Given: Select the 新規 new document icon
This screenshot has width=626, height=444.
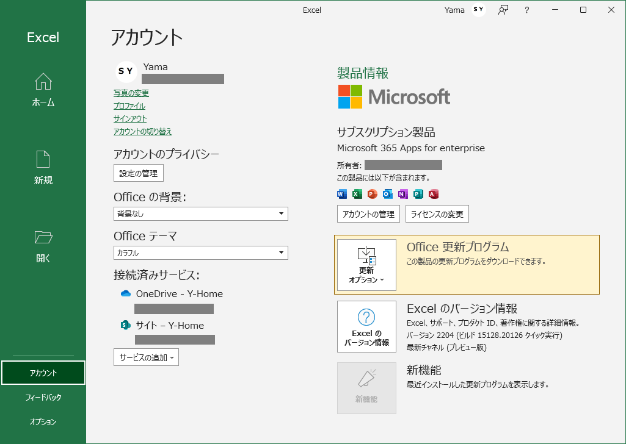Looking at the screenshot, I should (x=43, y=159).
